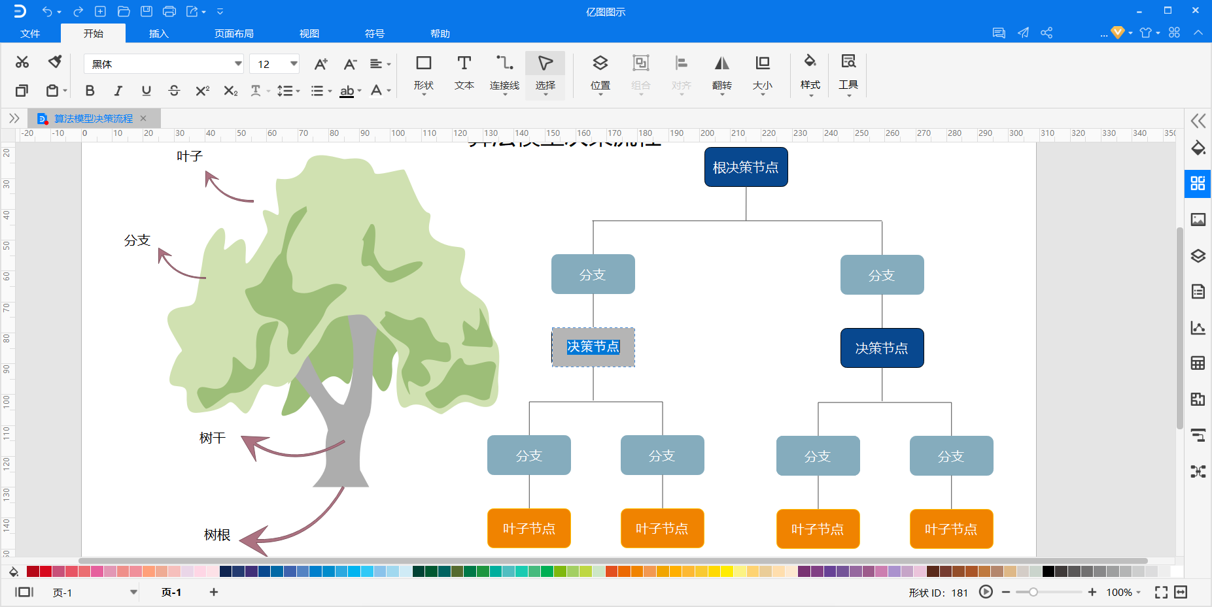Click the Paste clipboard icon
This screenshot has width=1212, height=607.
pyautogui.click(x=52, y=90)
